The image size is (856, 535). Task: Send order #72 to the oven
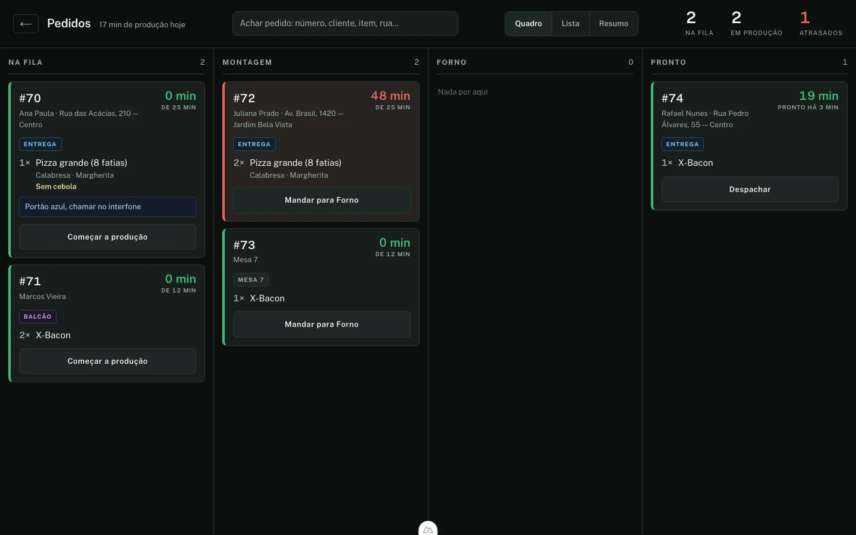[322, 200]
